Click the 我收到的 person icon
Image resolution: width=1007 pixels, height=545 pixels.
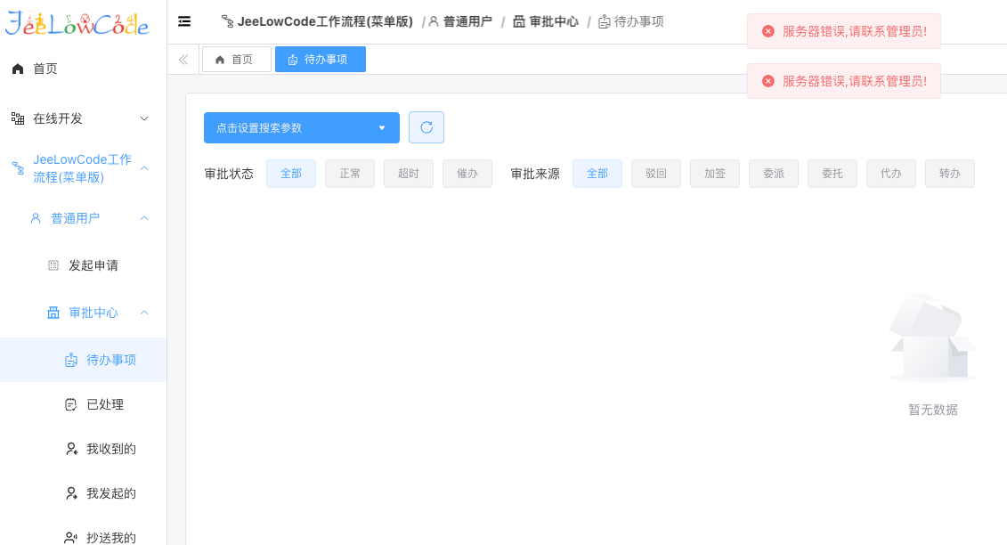(x=71, y=449)
